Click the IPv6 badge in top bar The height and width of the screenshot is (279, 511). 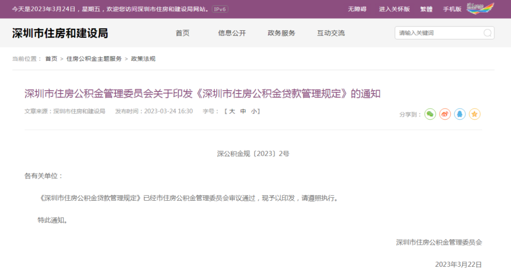tap(219, 9)
